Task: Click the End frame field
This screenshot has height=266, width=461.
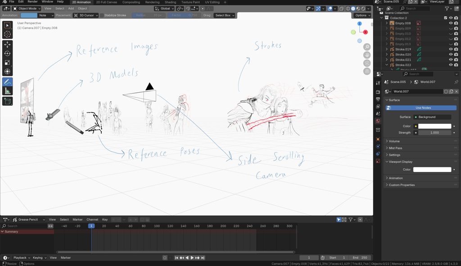Action: [360, 258]
